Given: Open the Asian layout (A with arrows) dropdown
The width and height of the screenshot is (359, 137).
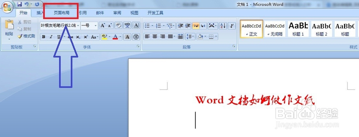Looking at the screenshot, I should (213, 26).
